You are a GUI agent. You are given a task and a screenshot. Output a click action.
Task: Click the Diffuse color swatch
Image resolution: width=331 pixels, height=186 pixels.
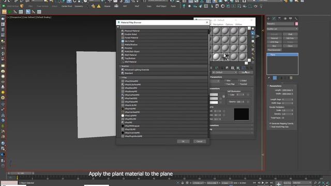coord(214,99)
